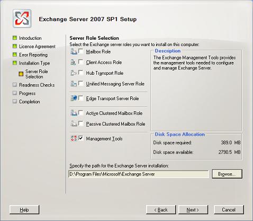Screen dimensions: 253x221
Task: Click the Description heading
Action: 168,51
